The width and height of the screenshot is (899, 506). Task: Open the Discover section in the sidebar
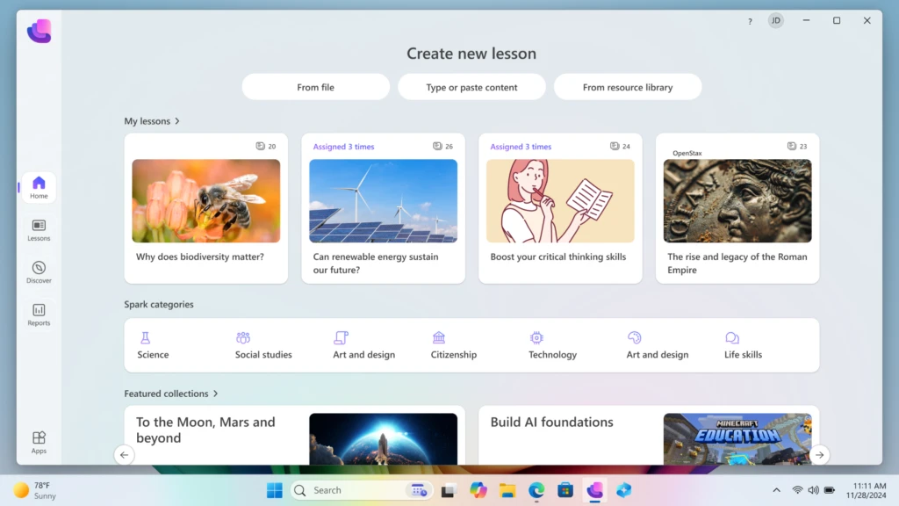[x=38, y=274]
